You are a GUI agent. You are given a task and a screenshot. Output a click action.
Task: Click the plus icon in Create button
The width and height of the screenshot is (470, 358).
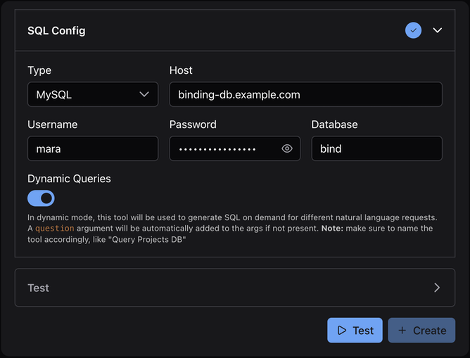tap(402, 331)
